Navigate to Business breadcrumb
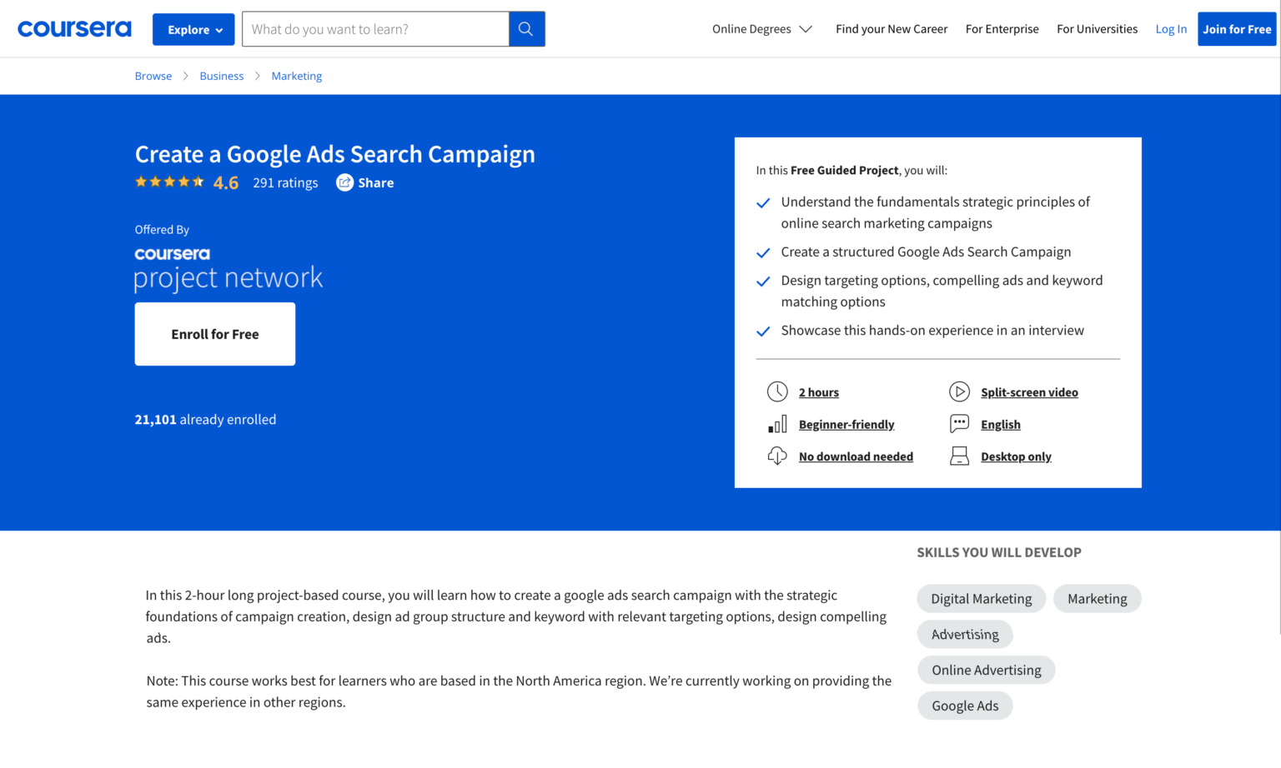This screenshot has width=1281, height=768. pos(222,76)
